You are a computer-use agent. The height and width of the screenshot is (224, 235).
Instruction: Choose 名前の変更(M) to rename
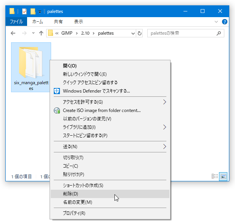(x=110, y=202)
